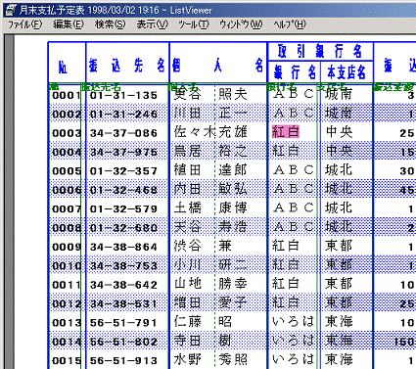Click the ListViewer title bar app icon

coord(11,10)
